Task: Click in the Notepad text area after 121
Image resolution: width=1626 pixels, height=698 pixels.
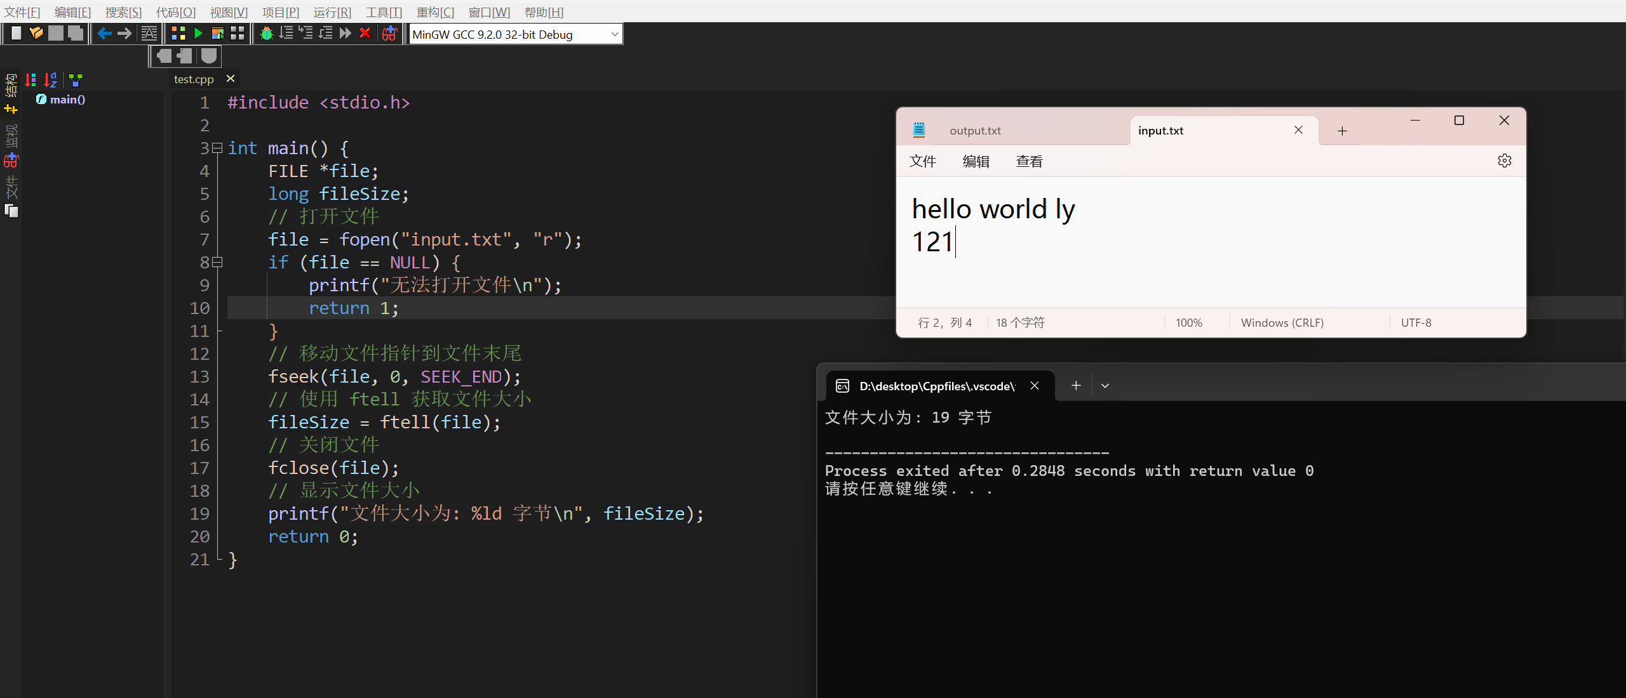Action: click(x=957, y=242)
